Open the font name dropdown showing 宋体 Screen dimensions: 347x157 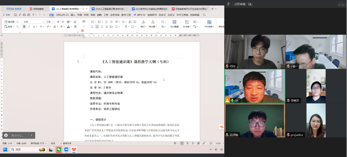[33, 22]
